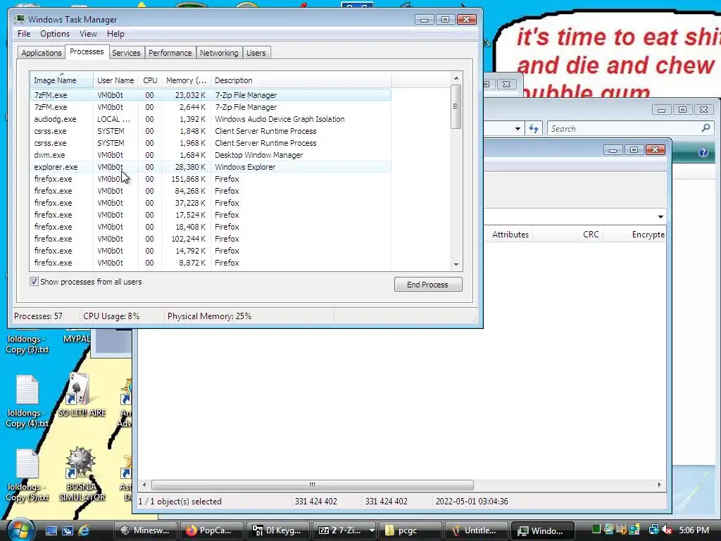The image size is (721, 541).
Task: Select the firefox.exe row using 151,868 K
Action: coord(211,179)
